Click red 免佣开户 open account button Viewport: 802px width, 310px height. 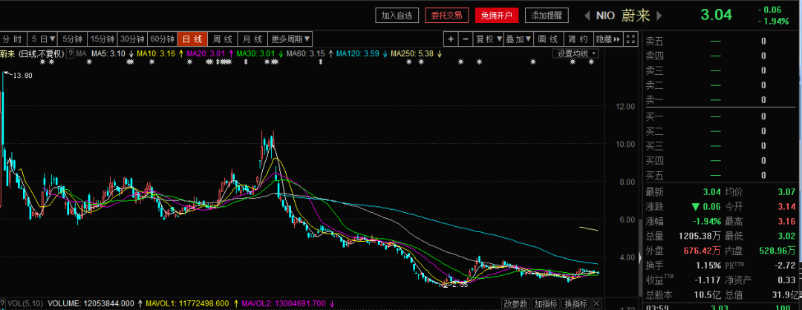(x=497, y=16)
